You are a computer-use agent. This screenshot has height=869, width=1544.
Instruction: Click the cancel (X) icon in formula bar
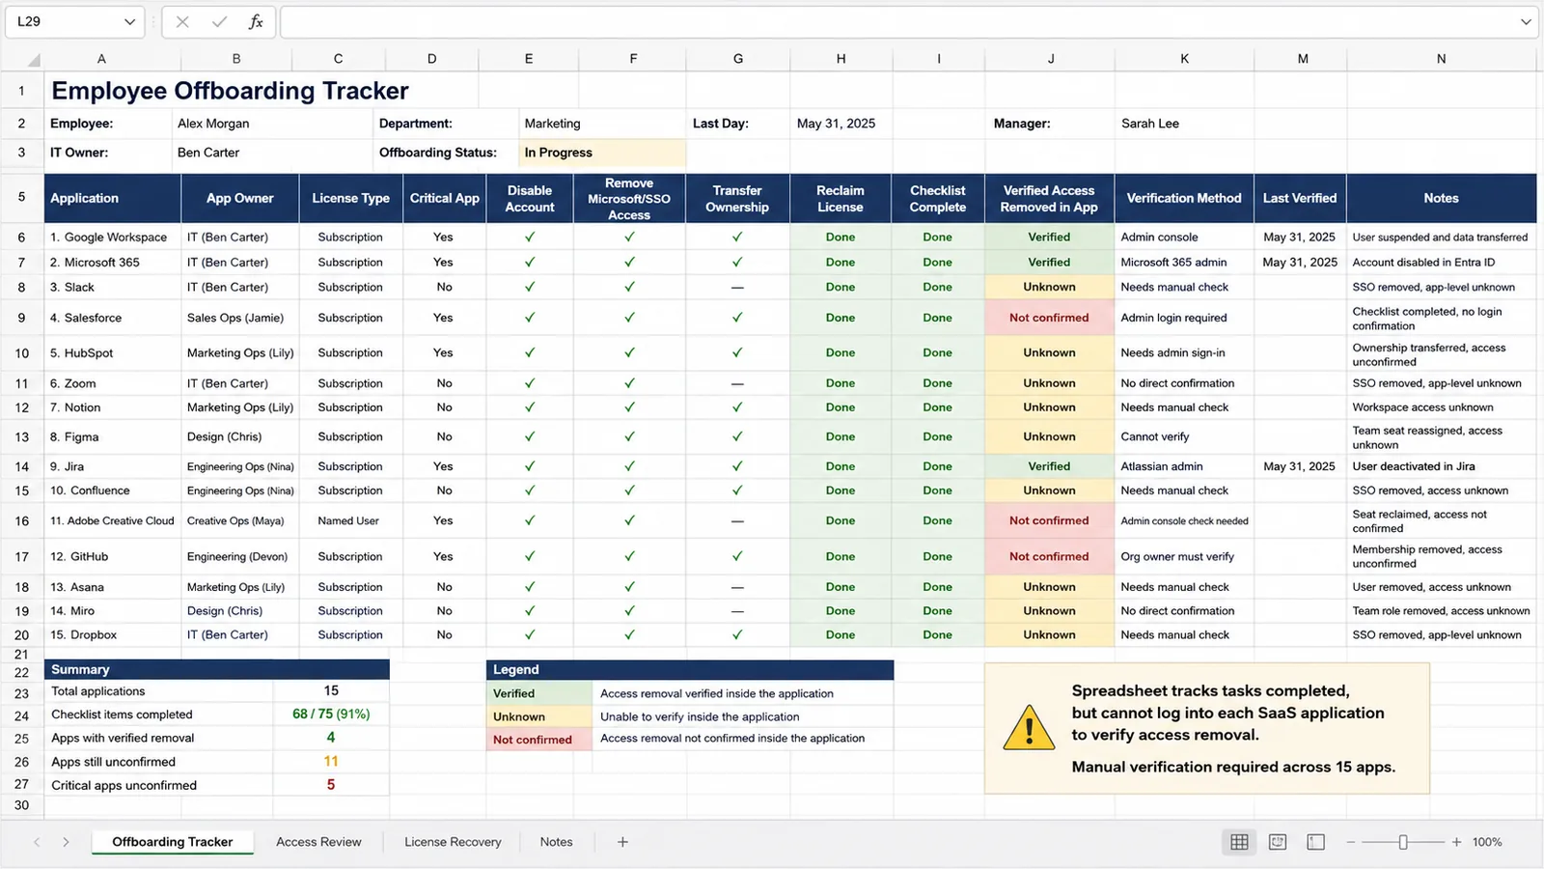click(x=182, y=21)
